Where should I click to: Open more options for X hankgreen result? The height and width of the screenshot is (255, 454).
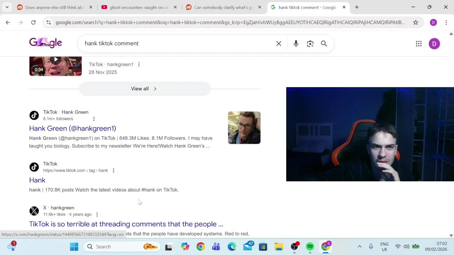pyautogui.click(x=97, y=214)
